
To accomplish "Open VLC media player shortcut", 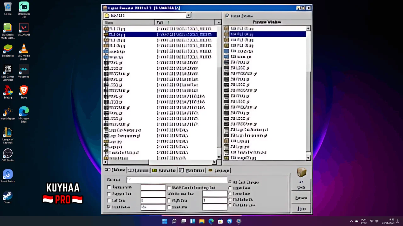I will pos(24,52).
